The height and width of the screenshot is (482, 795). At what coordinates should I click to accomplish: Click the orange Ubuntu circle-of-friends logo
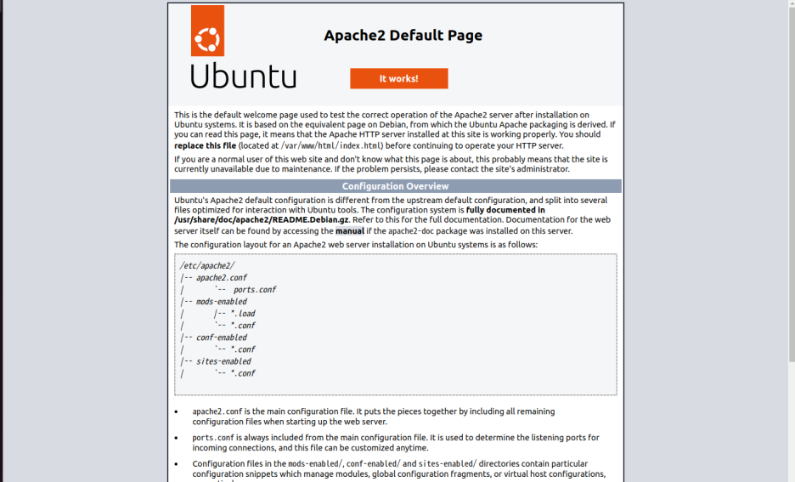tap(207, 31)
